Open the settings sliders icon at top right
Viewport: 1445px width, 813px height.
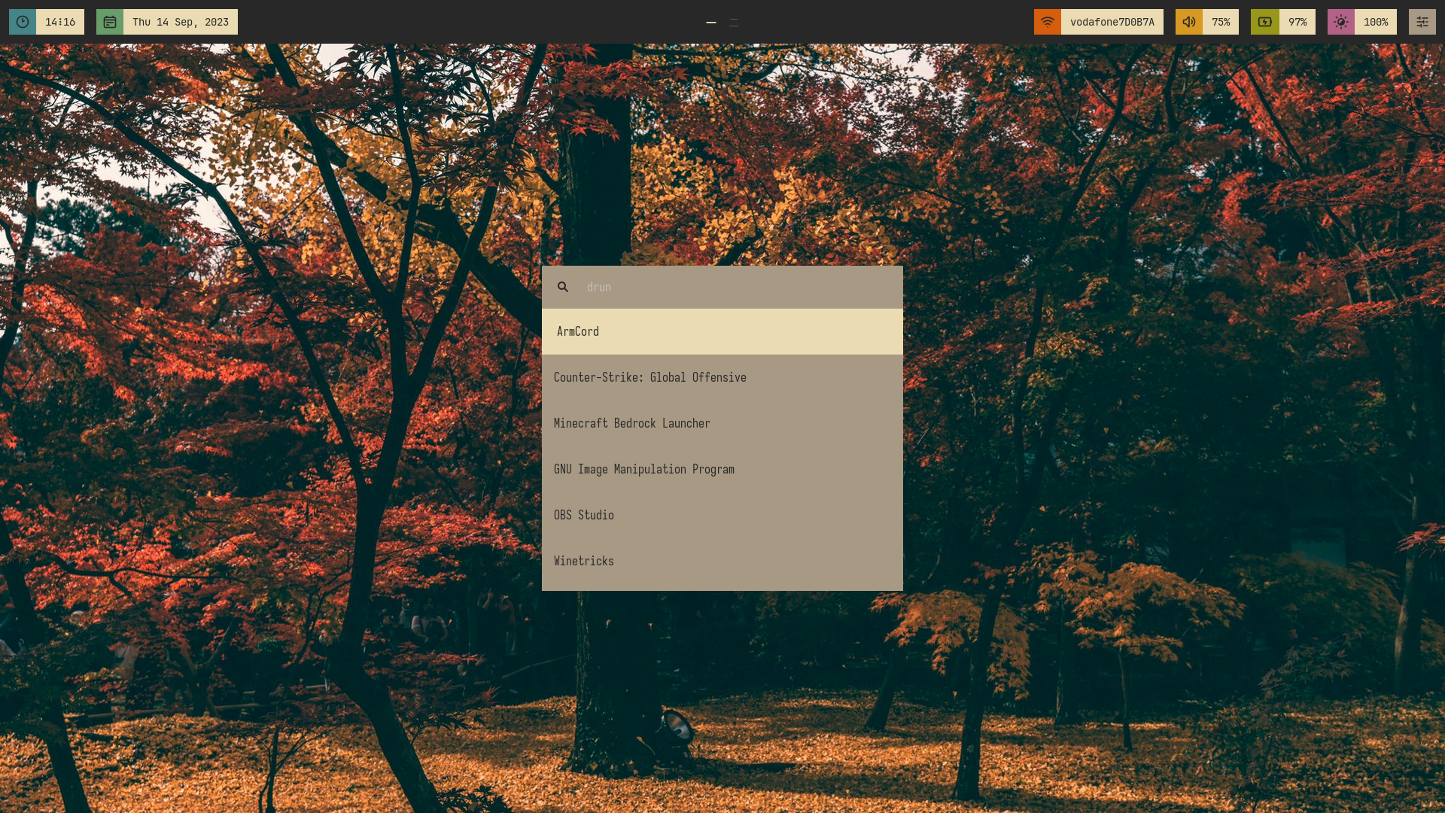[x=1422, y=22]
